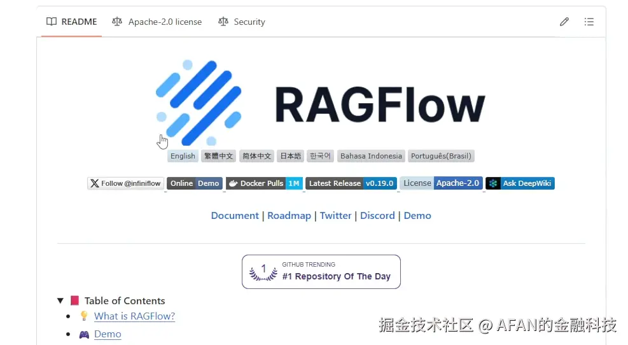Viewport: 628px width, 345px height.
Task: Open the Latest Release v0.19.0 badge
Action: click(351, 183)
